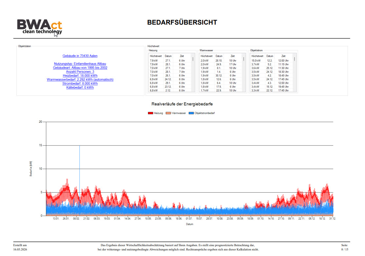
Task: Sort Objektstrom table by the Höchstwert column header
Action: [257, 56]
